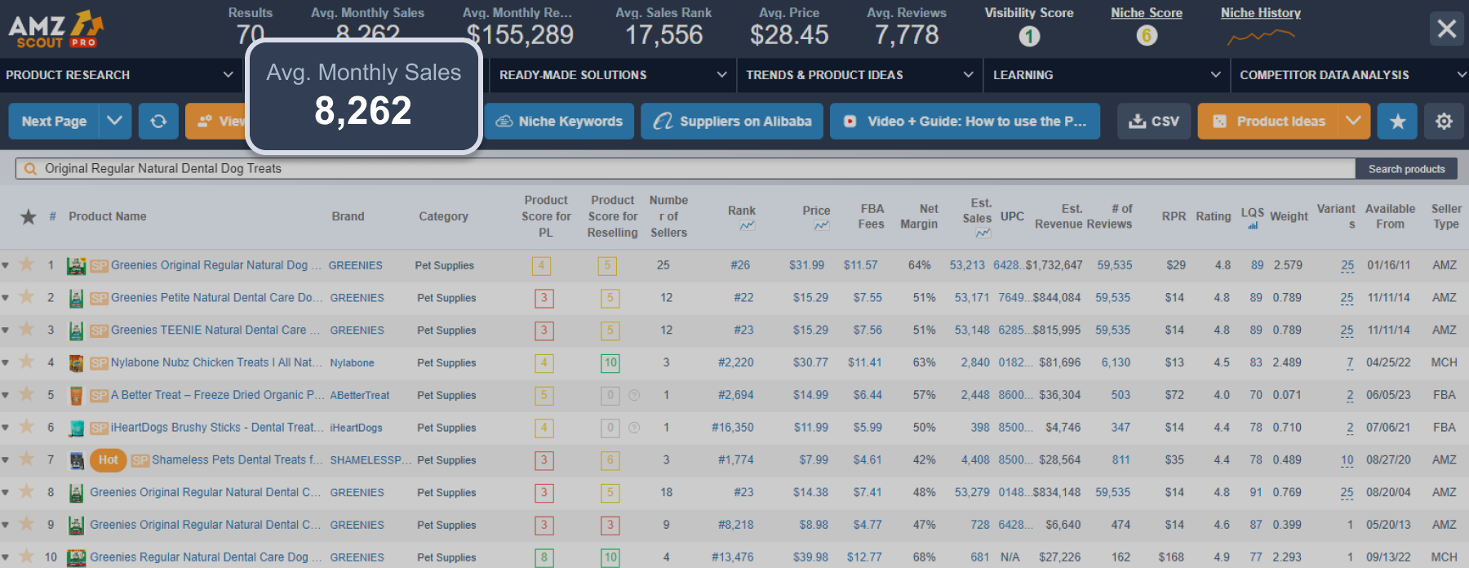Open Video + Guide button
The width and height of the screenshot is (1469, 568).
[x=965, y=121]
